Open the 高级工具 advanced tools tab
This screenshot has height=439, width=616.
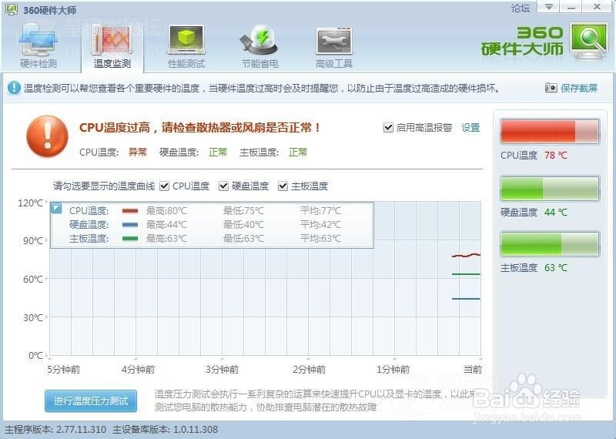coord(334,46)
